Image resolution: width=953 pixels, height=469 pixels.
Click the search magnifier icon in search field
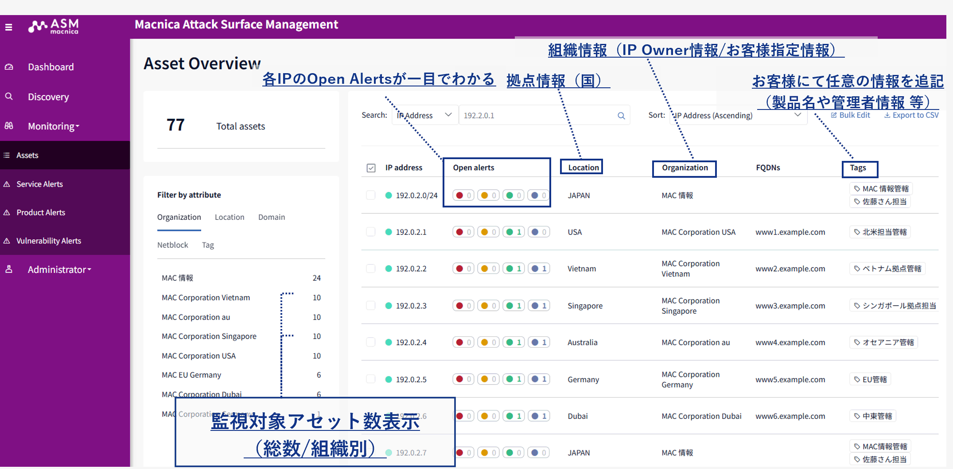(x=621, y=116)
